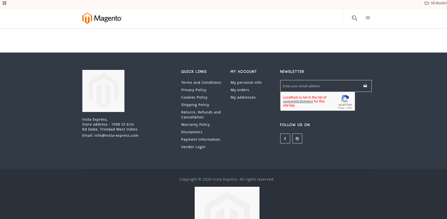Open Terms and Conditions link
447x219 pixels.
click(201, 82)
